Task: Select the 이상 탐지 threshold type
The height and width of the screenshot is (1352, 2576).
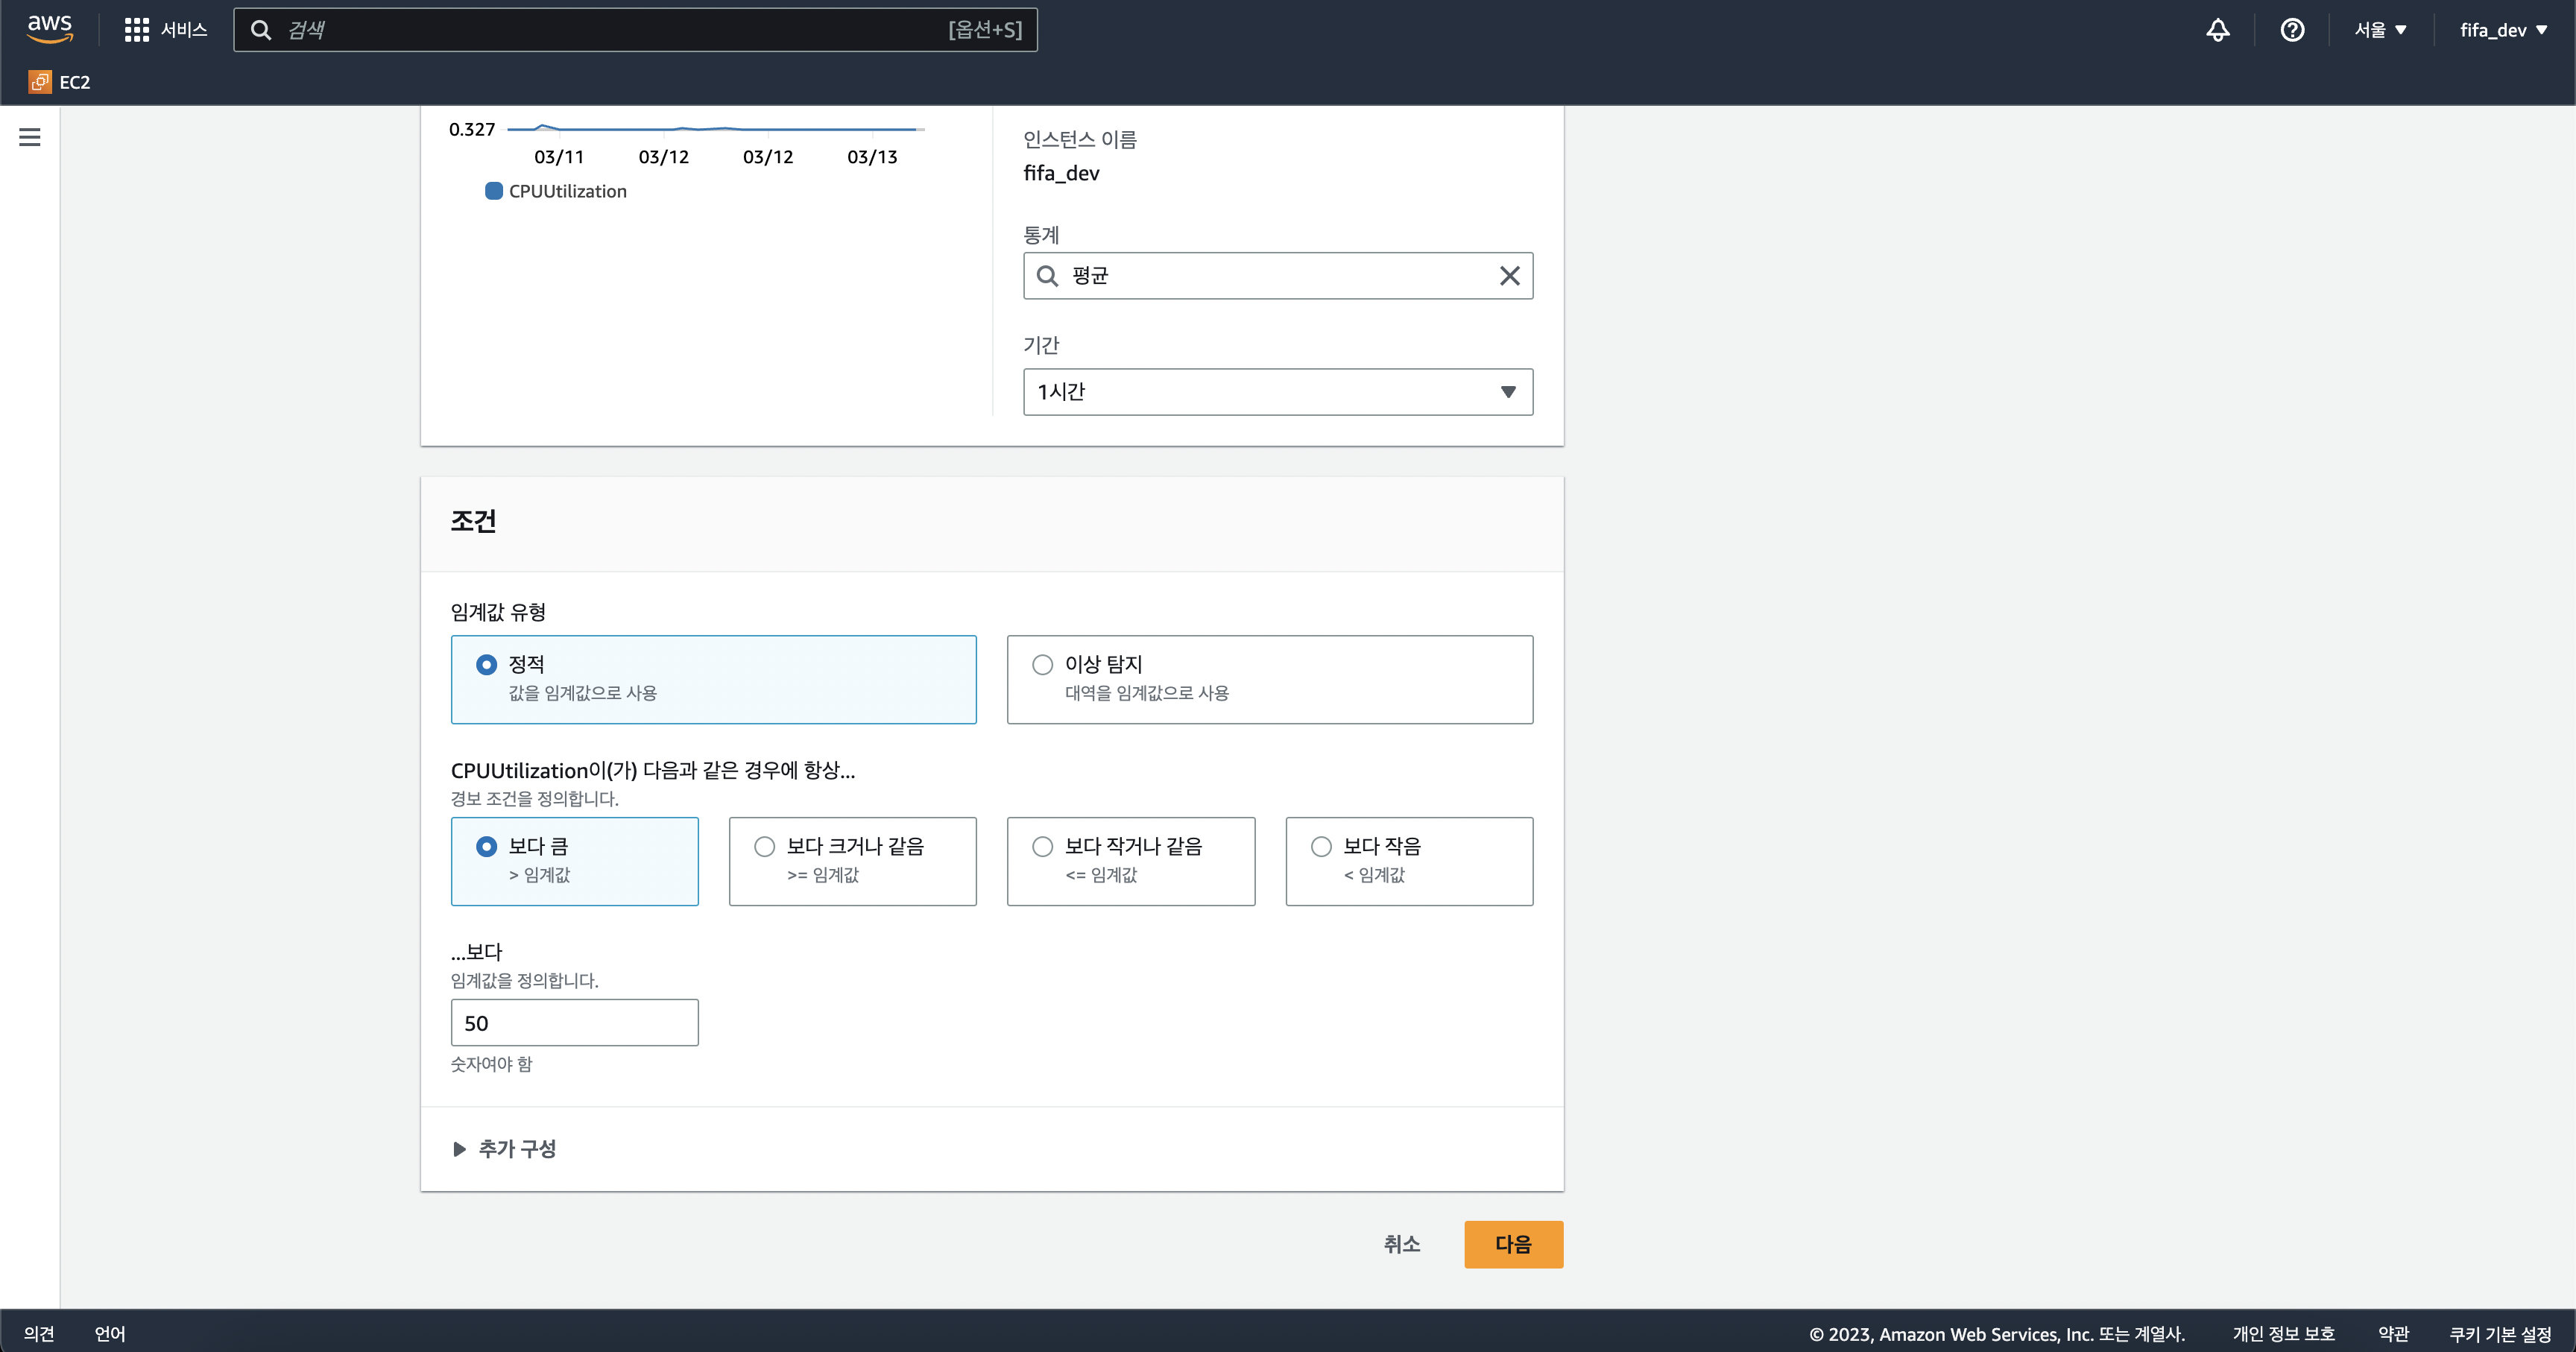Action: pos(1043,665)
